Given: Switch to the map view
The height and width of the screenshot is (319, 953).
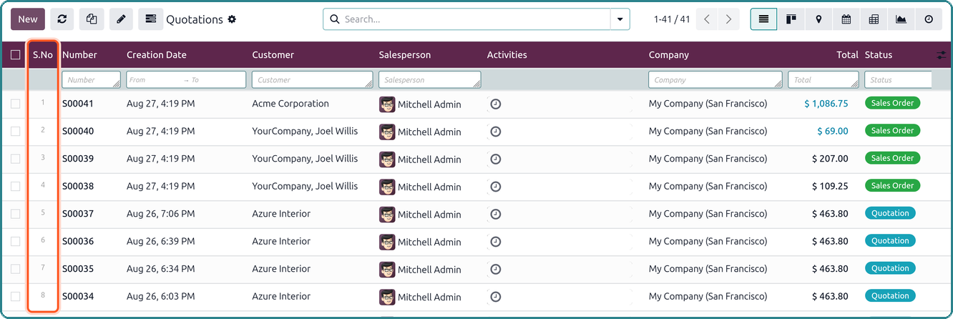Looking at the screenshot, I should point(818,19).
